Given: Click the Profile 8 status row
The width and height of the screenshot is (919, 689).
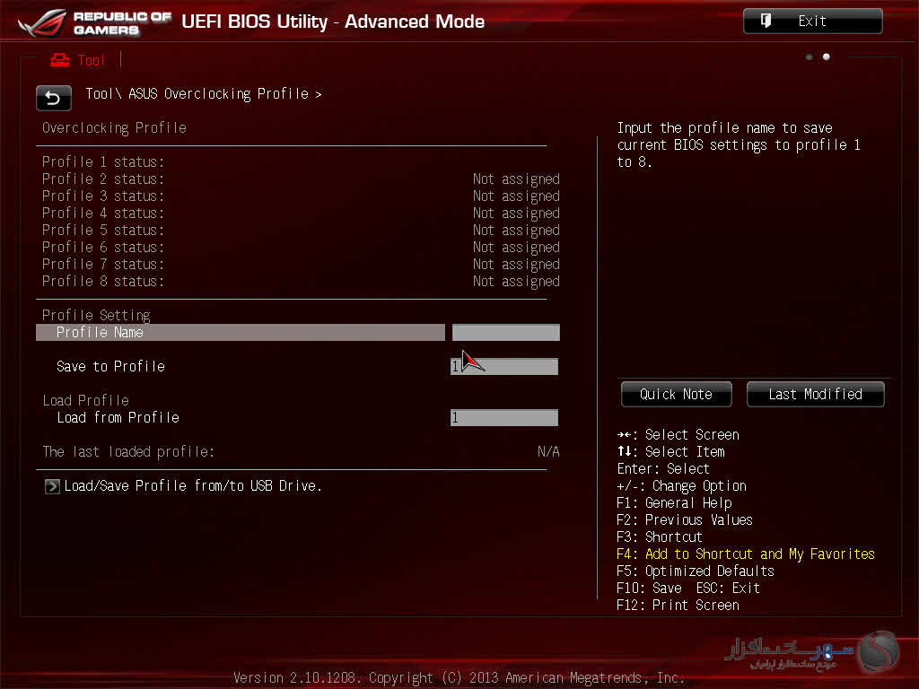Looking at the screenshot, I should pos(300,282).
